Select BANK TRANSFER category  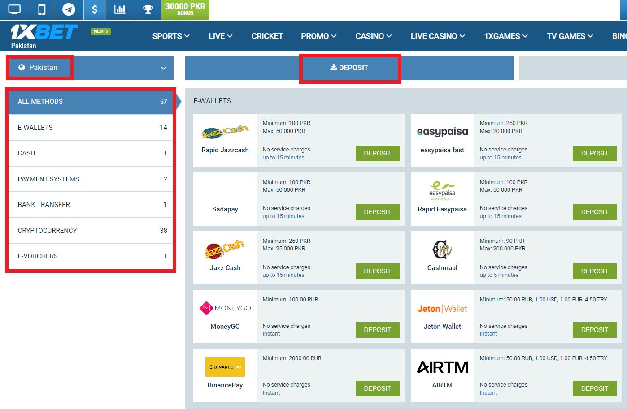click(x=91, y=205)
